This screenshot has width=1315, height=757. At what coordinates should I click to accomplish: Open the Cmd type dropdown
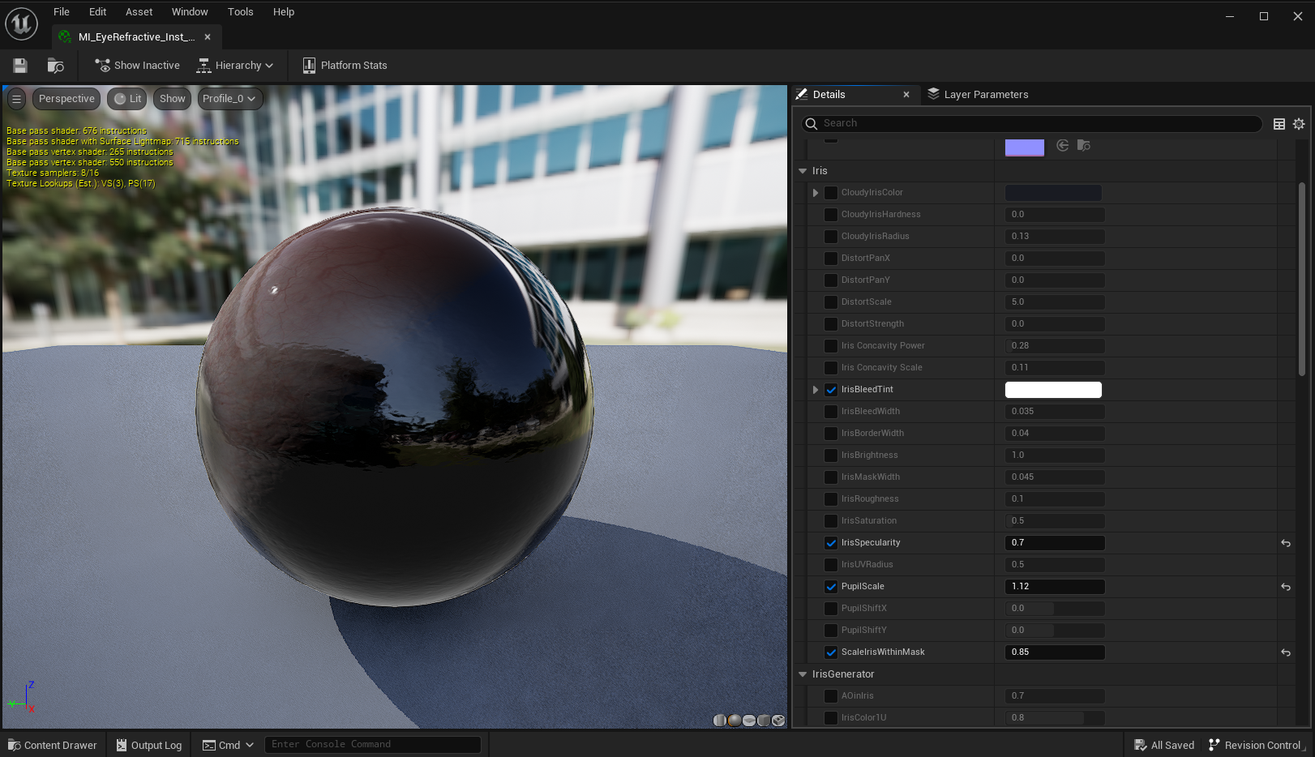(228, 745)
